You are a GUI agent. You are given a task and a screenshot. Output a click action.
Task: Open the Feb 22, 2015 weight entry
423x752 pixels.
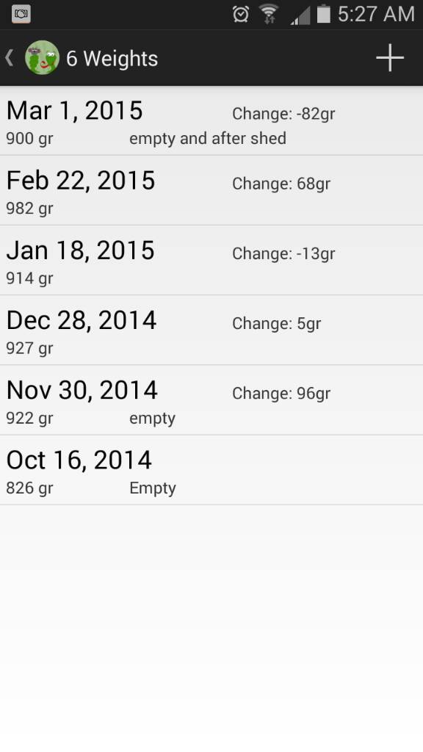click(x=211, y=190)
